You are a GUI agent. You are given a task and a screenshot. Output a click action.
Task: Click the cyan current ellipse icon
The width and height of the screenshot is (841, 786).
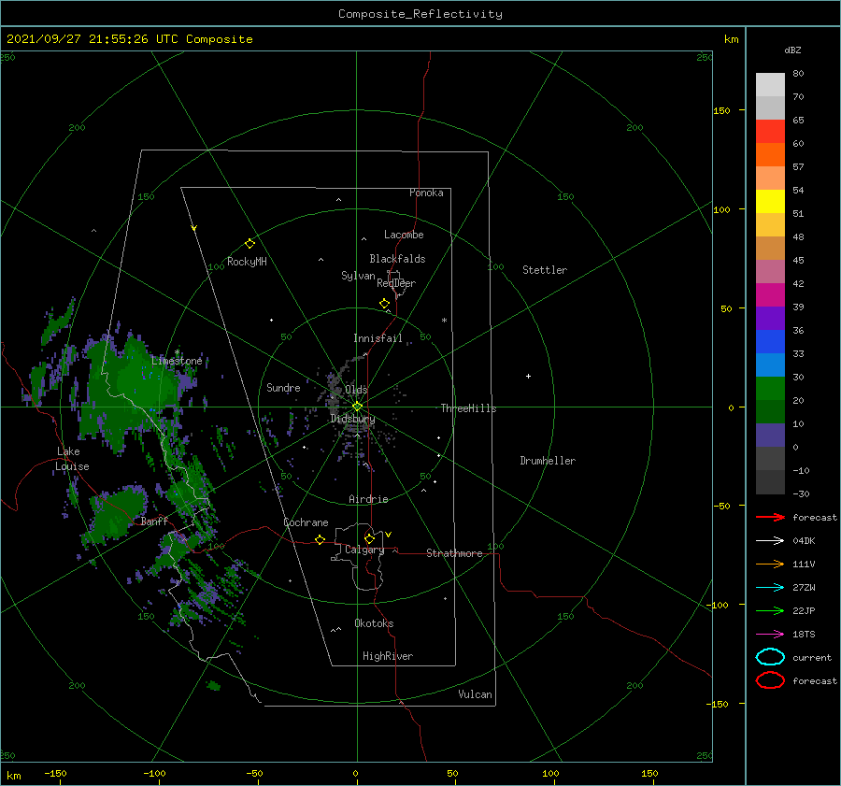pyautogui.click(x=770, y=657)
